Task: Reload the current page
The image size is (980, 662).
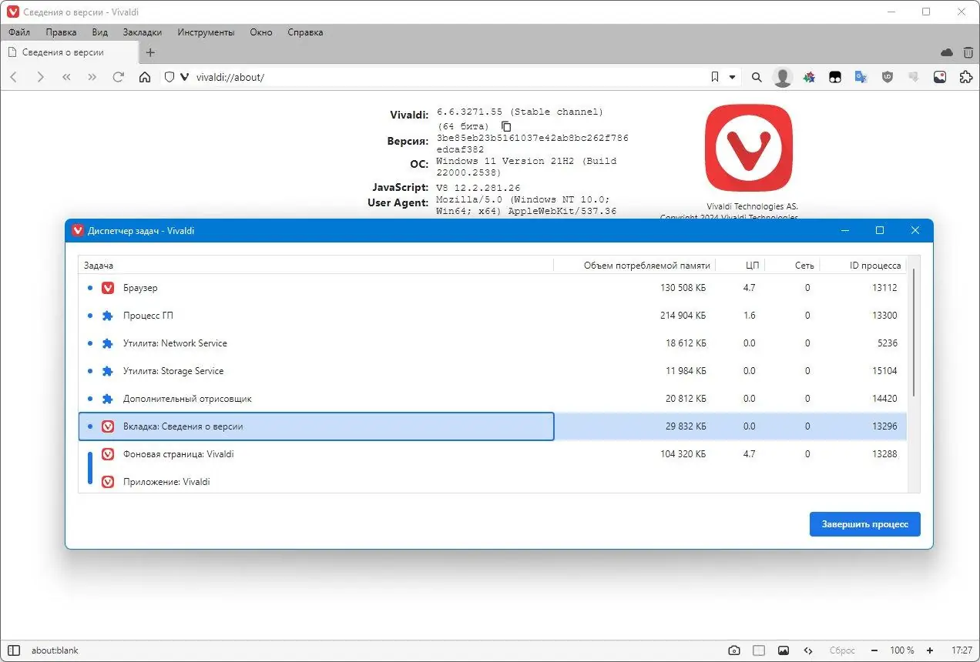Action: 119,77
